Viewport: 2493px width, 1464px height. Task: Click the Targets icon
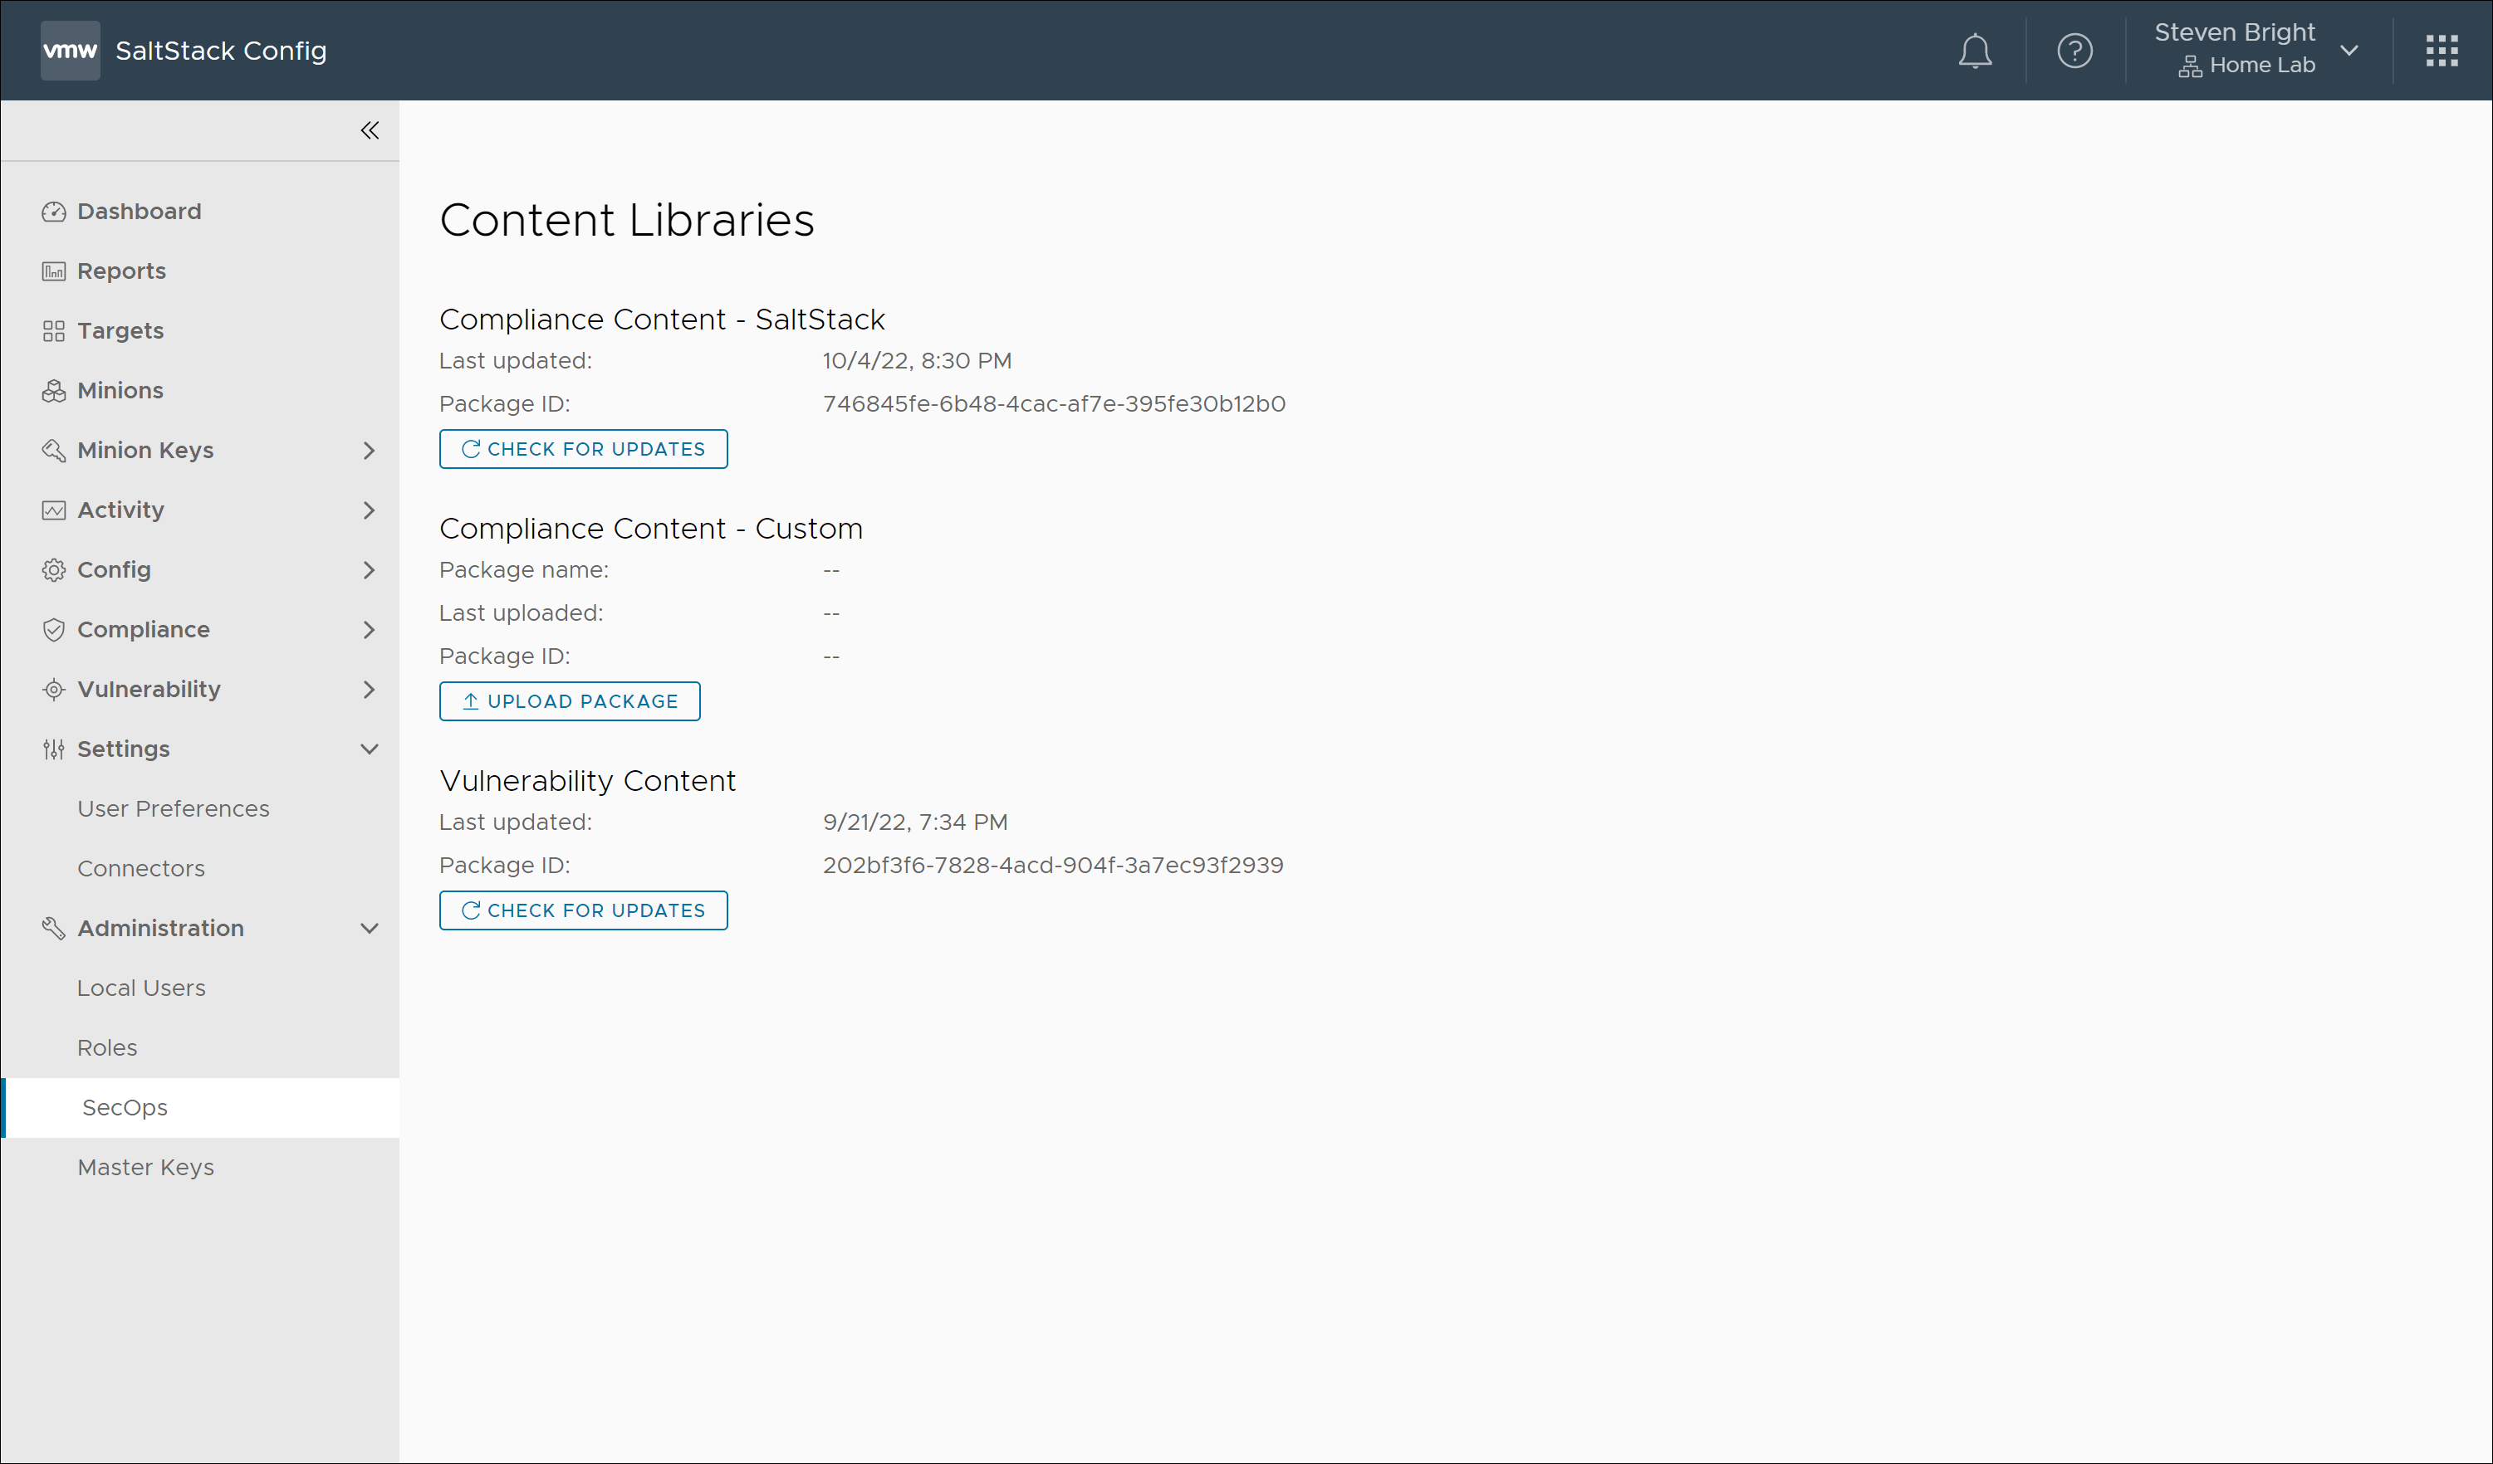56,330
